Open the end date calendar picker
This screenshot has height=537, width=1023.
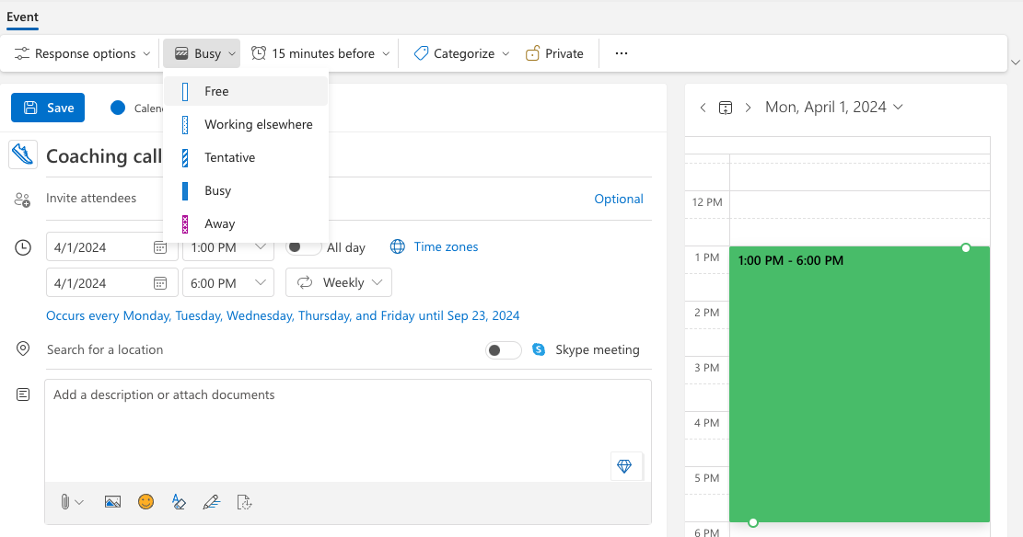160,283
